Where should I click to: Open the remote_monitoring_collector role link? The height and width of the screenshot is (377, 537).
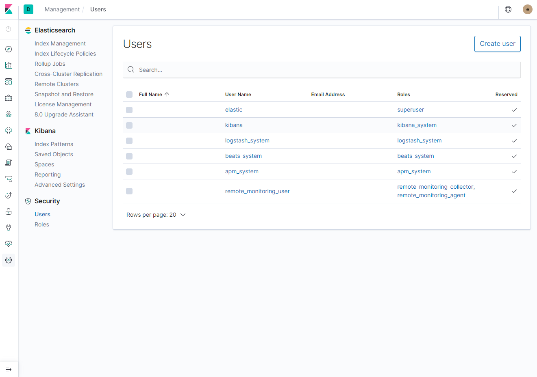click(x=436, y=187)
